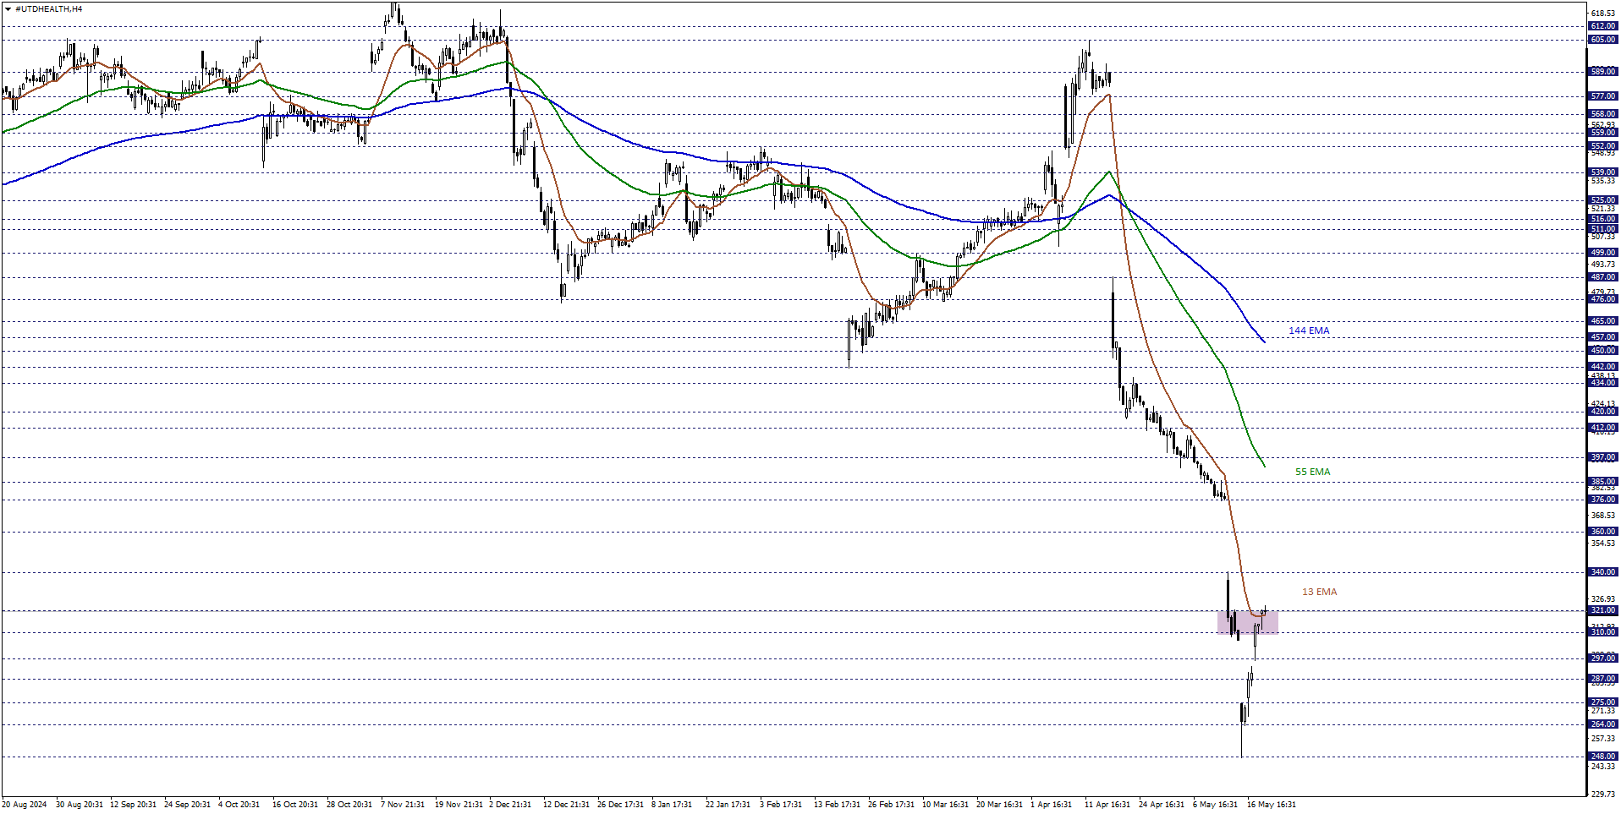Screen dimensions: 1621x814
Task: Click the 321.00 price level label
Action: [1603, 610]
